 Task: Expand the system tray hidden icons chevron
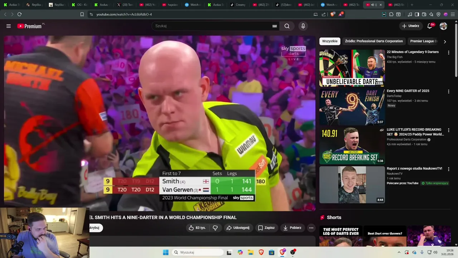coord(399,252)
